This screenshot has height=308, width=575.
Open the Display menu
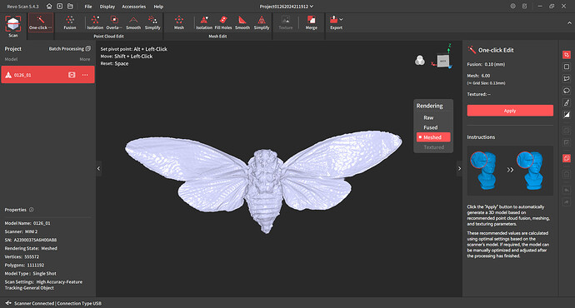[x=107, y=7]
